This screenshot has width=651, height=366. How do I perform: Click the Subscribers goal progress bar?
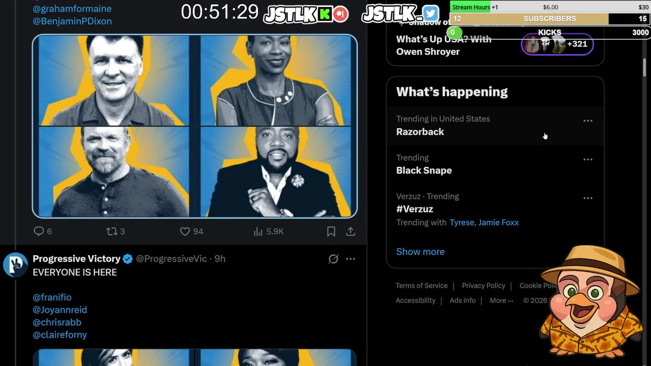pos(549,19)
